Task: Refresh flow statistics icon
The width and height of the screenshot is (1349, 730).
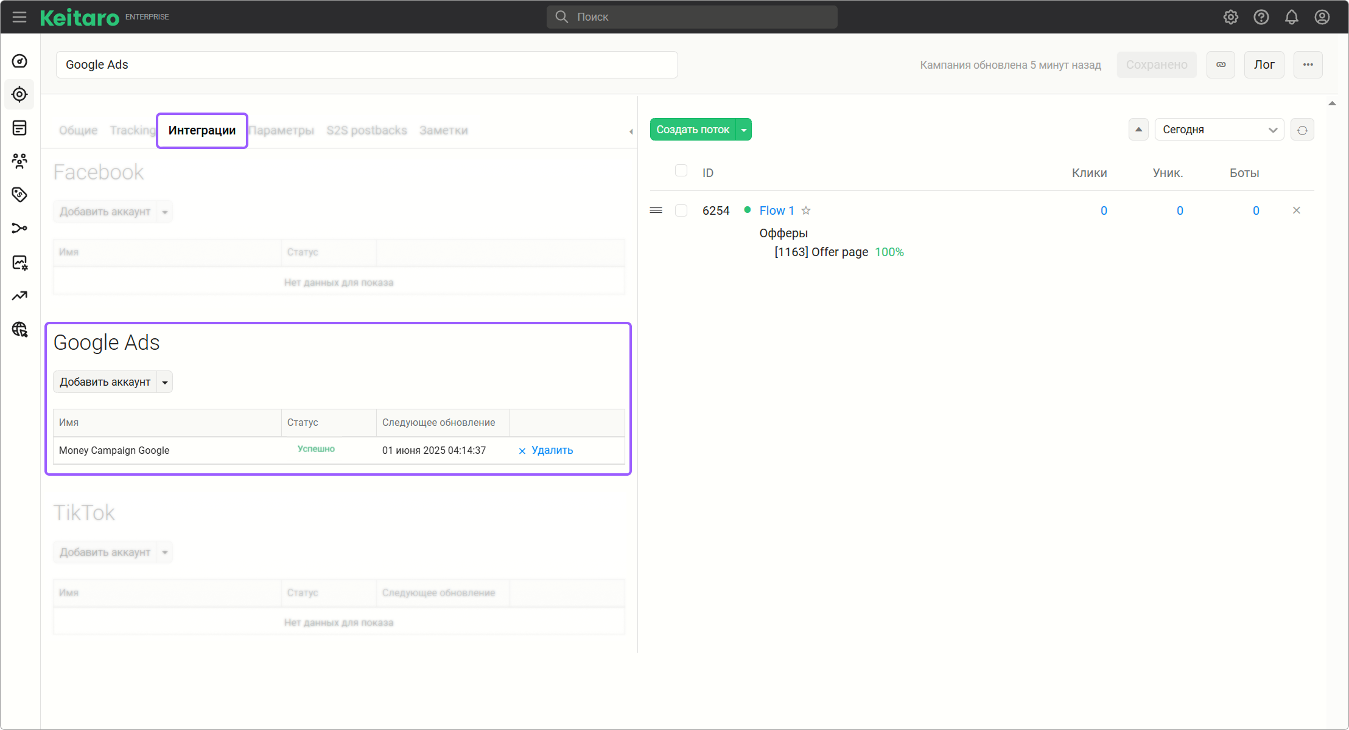Action: pyautogui.click(x=1302, y=130)
